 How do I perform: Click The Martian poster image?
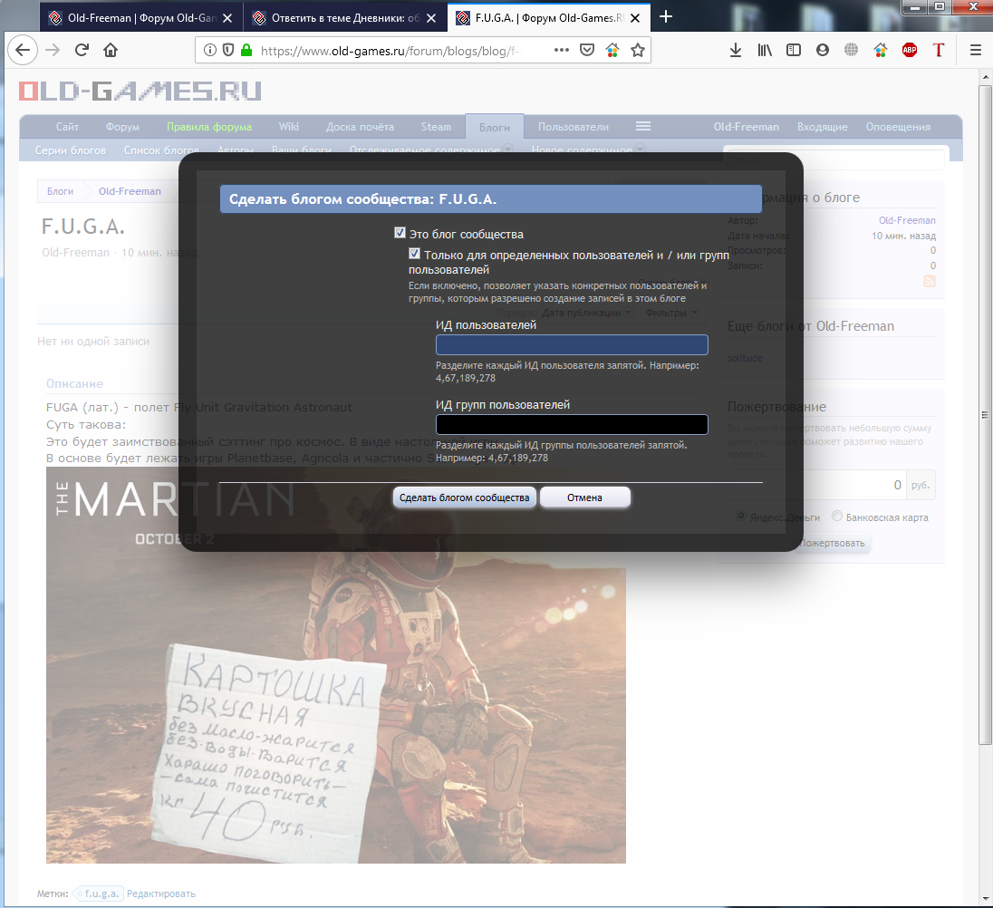[335, 665]
